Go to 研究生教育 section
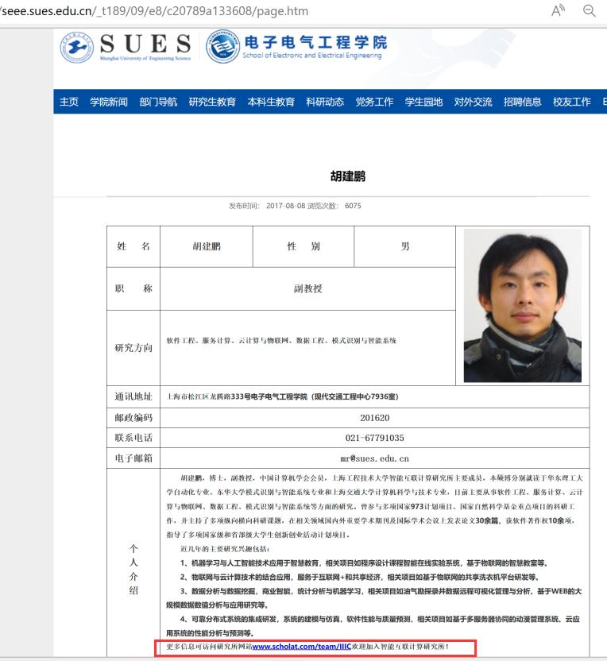The width and height of the screenshot is (607, 661). coord(212,102)
